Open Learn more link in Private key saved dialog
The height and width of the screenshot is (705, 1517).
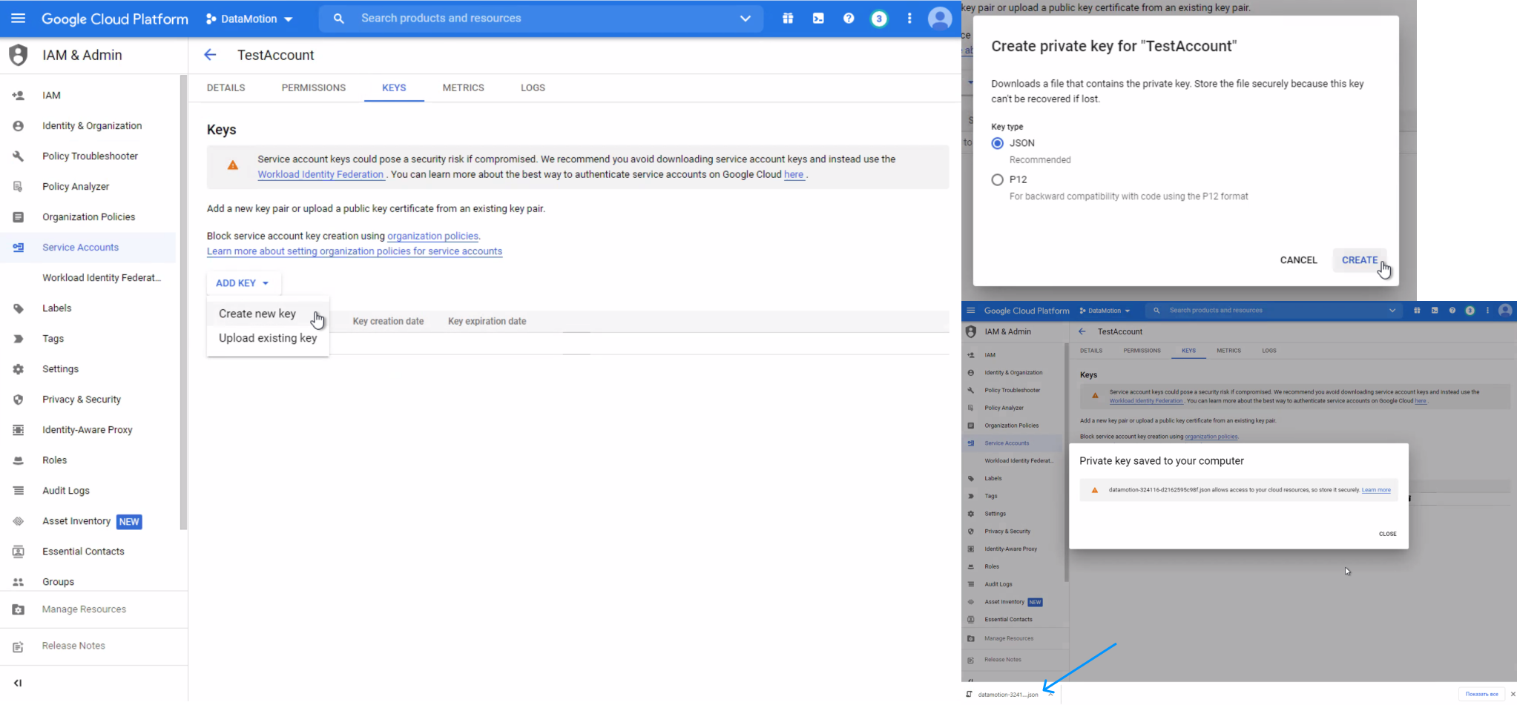click(1376, 490)
